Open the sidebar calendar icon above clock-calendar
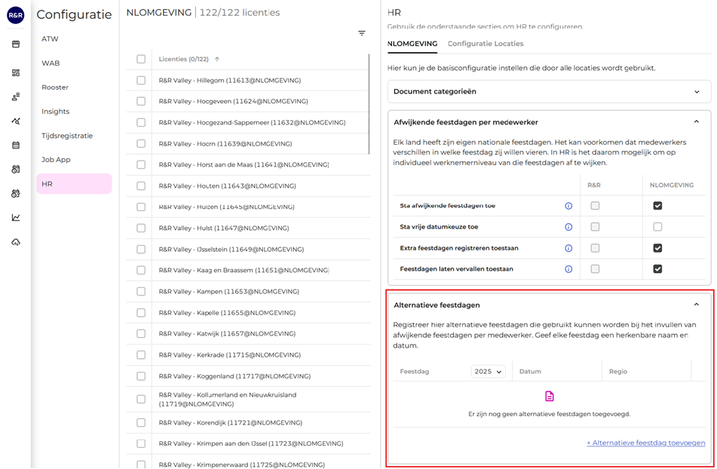This screenshot has width=717, height=469. point(16,146)
